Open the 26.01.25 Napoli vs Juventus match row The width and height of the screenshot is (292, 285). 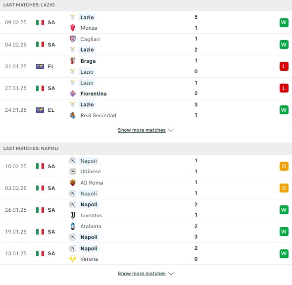(x=146, y=210)
